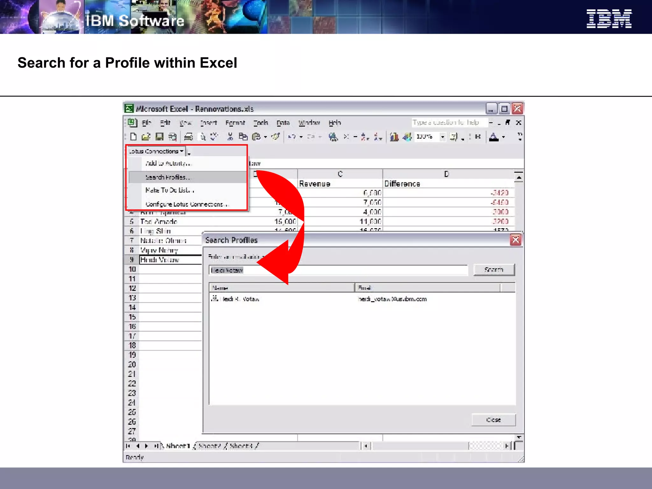The image size is (652, 489).
Task: Click the Chart Wizard icon
Action: pyautogui.click(x=394, y=137)
